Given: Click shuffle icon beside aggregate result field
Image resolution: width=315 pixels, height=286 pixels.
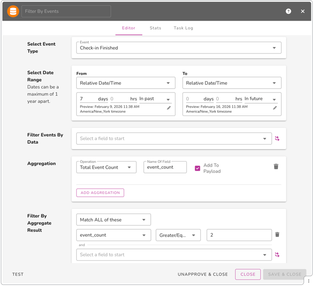Looking at the screenshot, I should pyautogui.click(x=277, y=255).
